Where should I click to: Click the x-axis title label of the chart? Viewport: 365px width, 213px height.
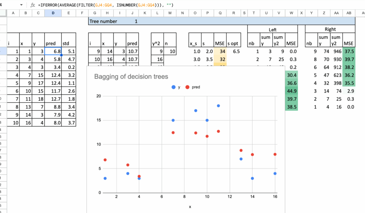coord(190,207)
